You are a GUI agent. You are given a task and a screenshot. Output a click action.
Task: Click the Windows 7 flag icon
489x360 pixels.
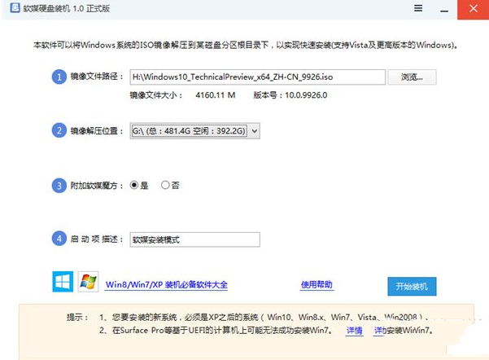(x=88, y=281)
